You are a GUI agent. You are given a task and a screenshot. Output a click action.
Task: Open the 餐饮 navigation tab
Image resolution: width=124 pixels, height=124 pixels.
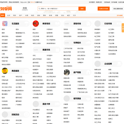[x=69, y=15]
